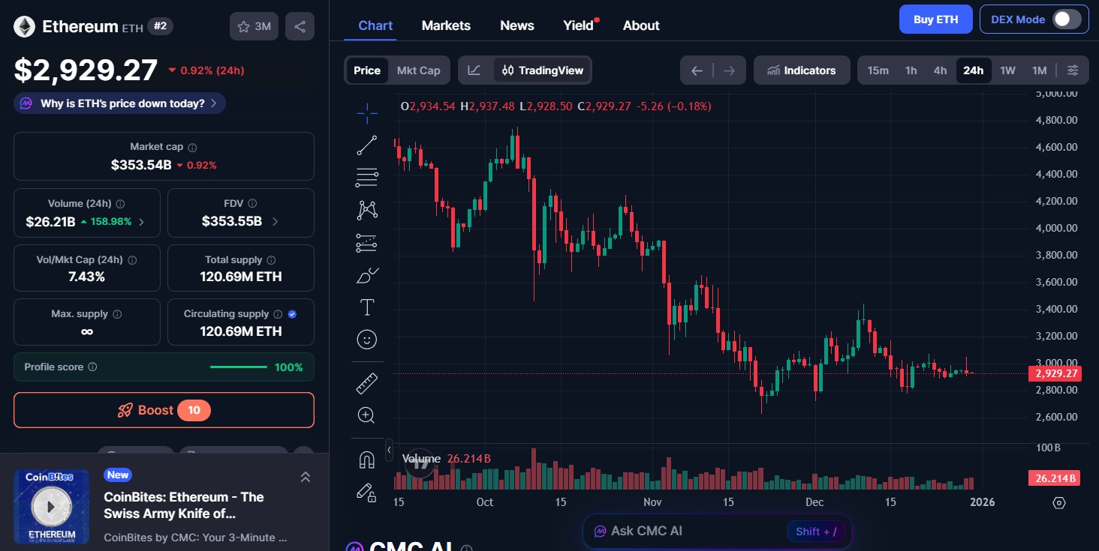1099x551 pixels.
Task: Click the Buy ETH button
Action: [x=935, y=19]
